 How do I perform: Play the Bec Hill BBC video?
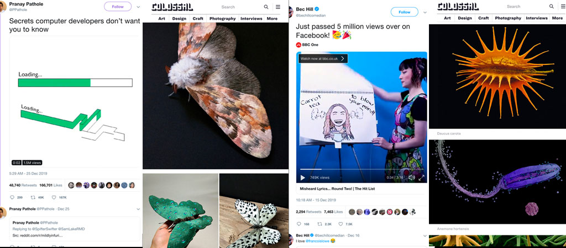(x=302, y=177)
